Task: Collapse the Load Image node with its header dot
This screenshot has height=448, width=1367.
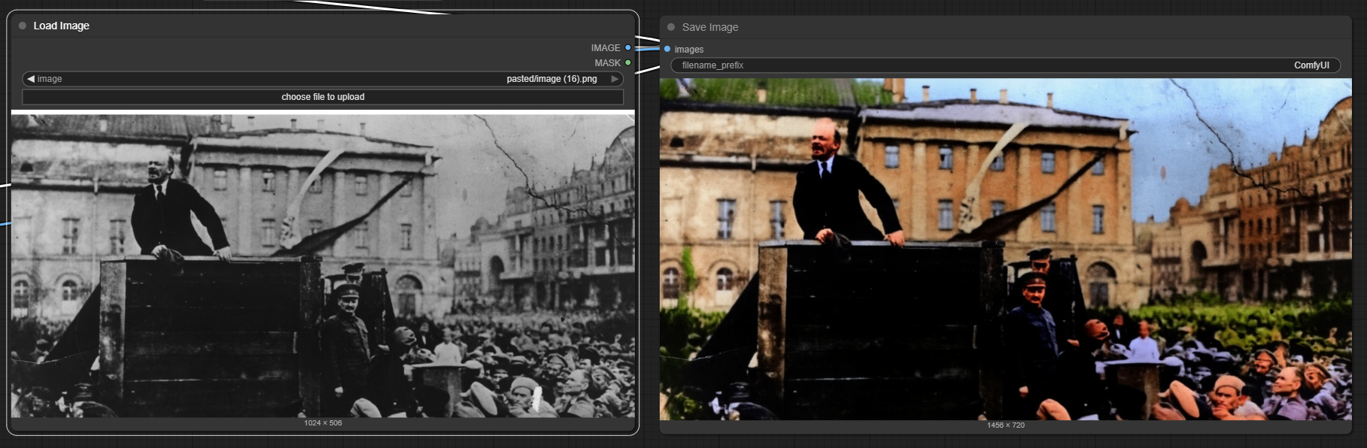Action: point(23,26)
